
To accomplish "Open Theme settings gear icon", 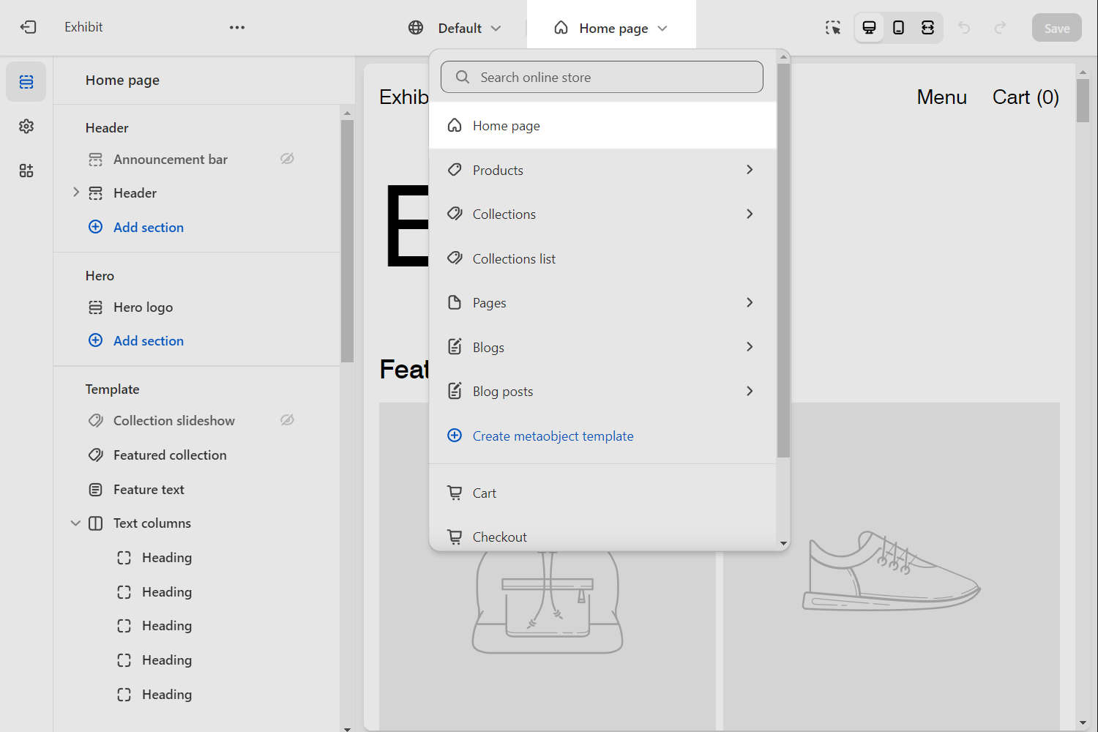I will tap(26, 126).
